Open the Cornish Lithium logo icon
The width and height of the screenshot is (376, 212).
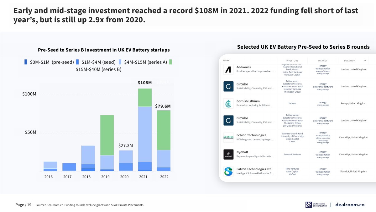[x=228, y=103]
